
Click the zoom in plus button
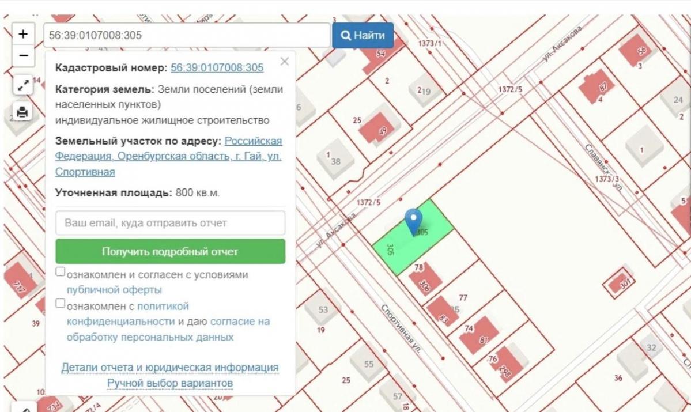coord(23,34)
